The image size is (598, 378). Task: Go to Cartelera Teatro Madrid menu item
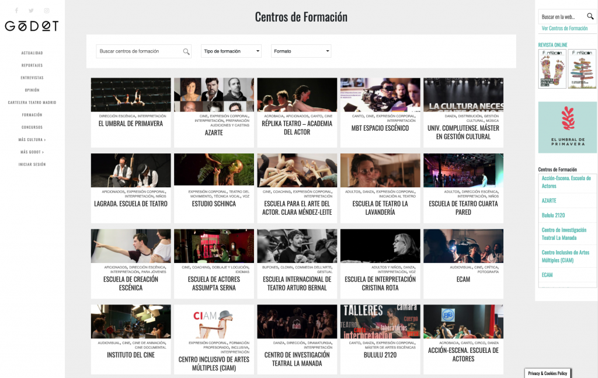pos(32,103)
